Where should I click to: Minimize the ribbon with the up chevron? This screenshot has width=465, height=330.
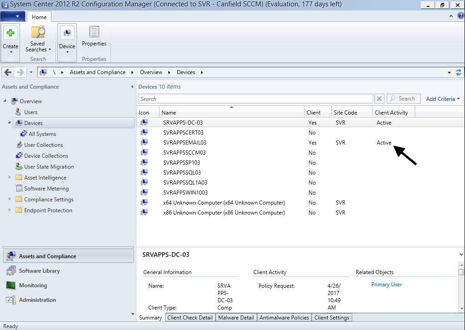(451, 16)
